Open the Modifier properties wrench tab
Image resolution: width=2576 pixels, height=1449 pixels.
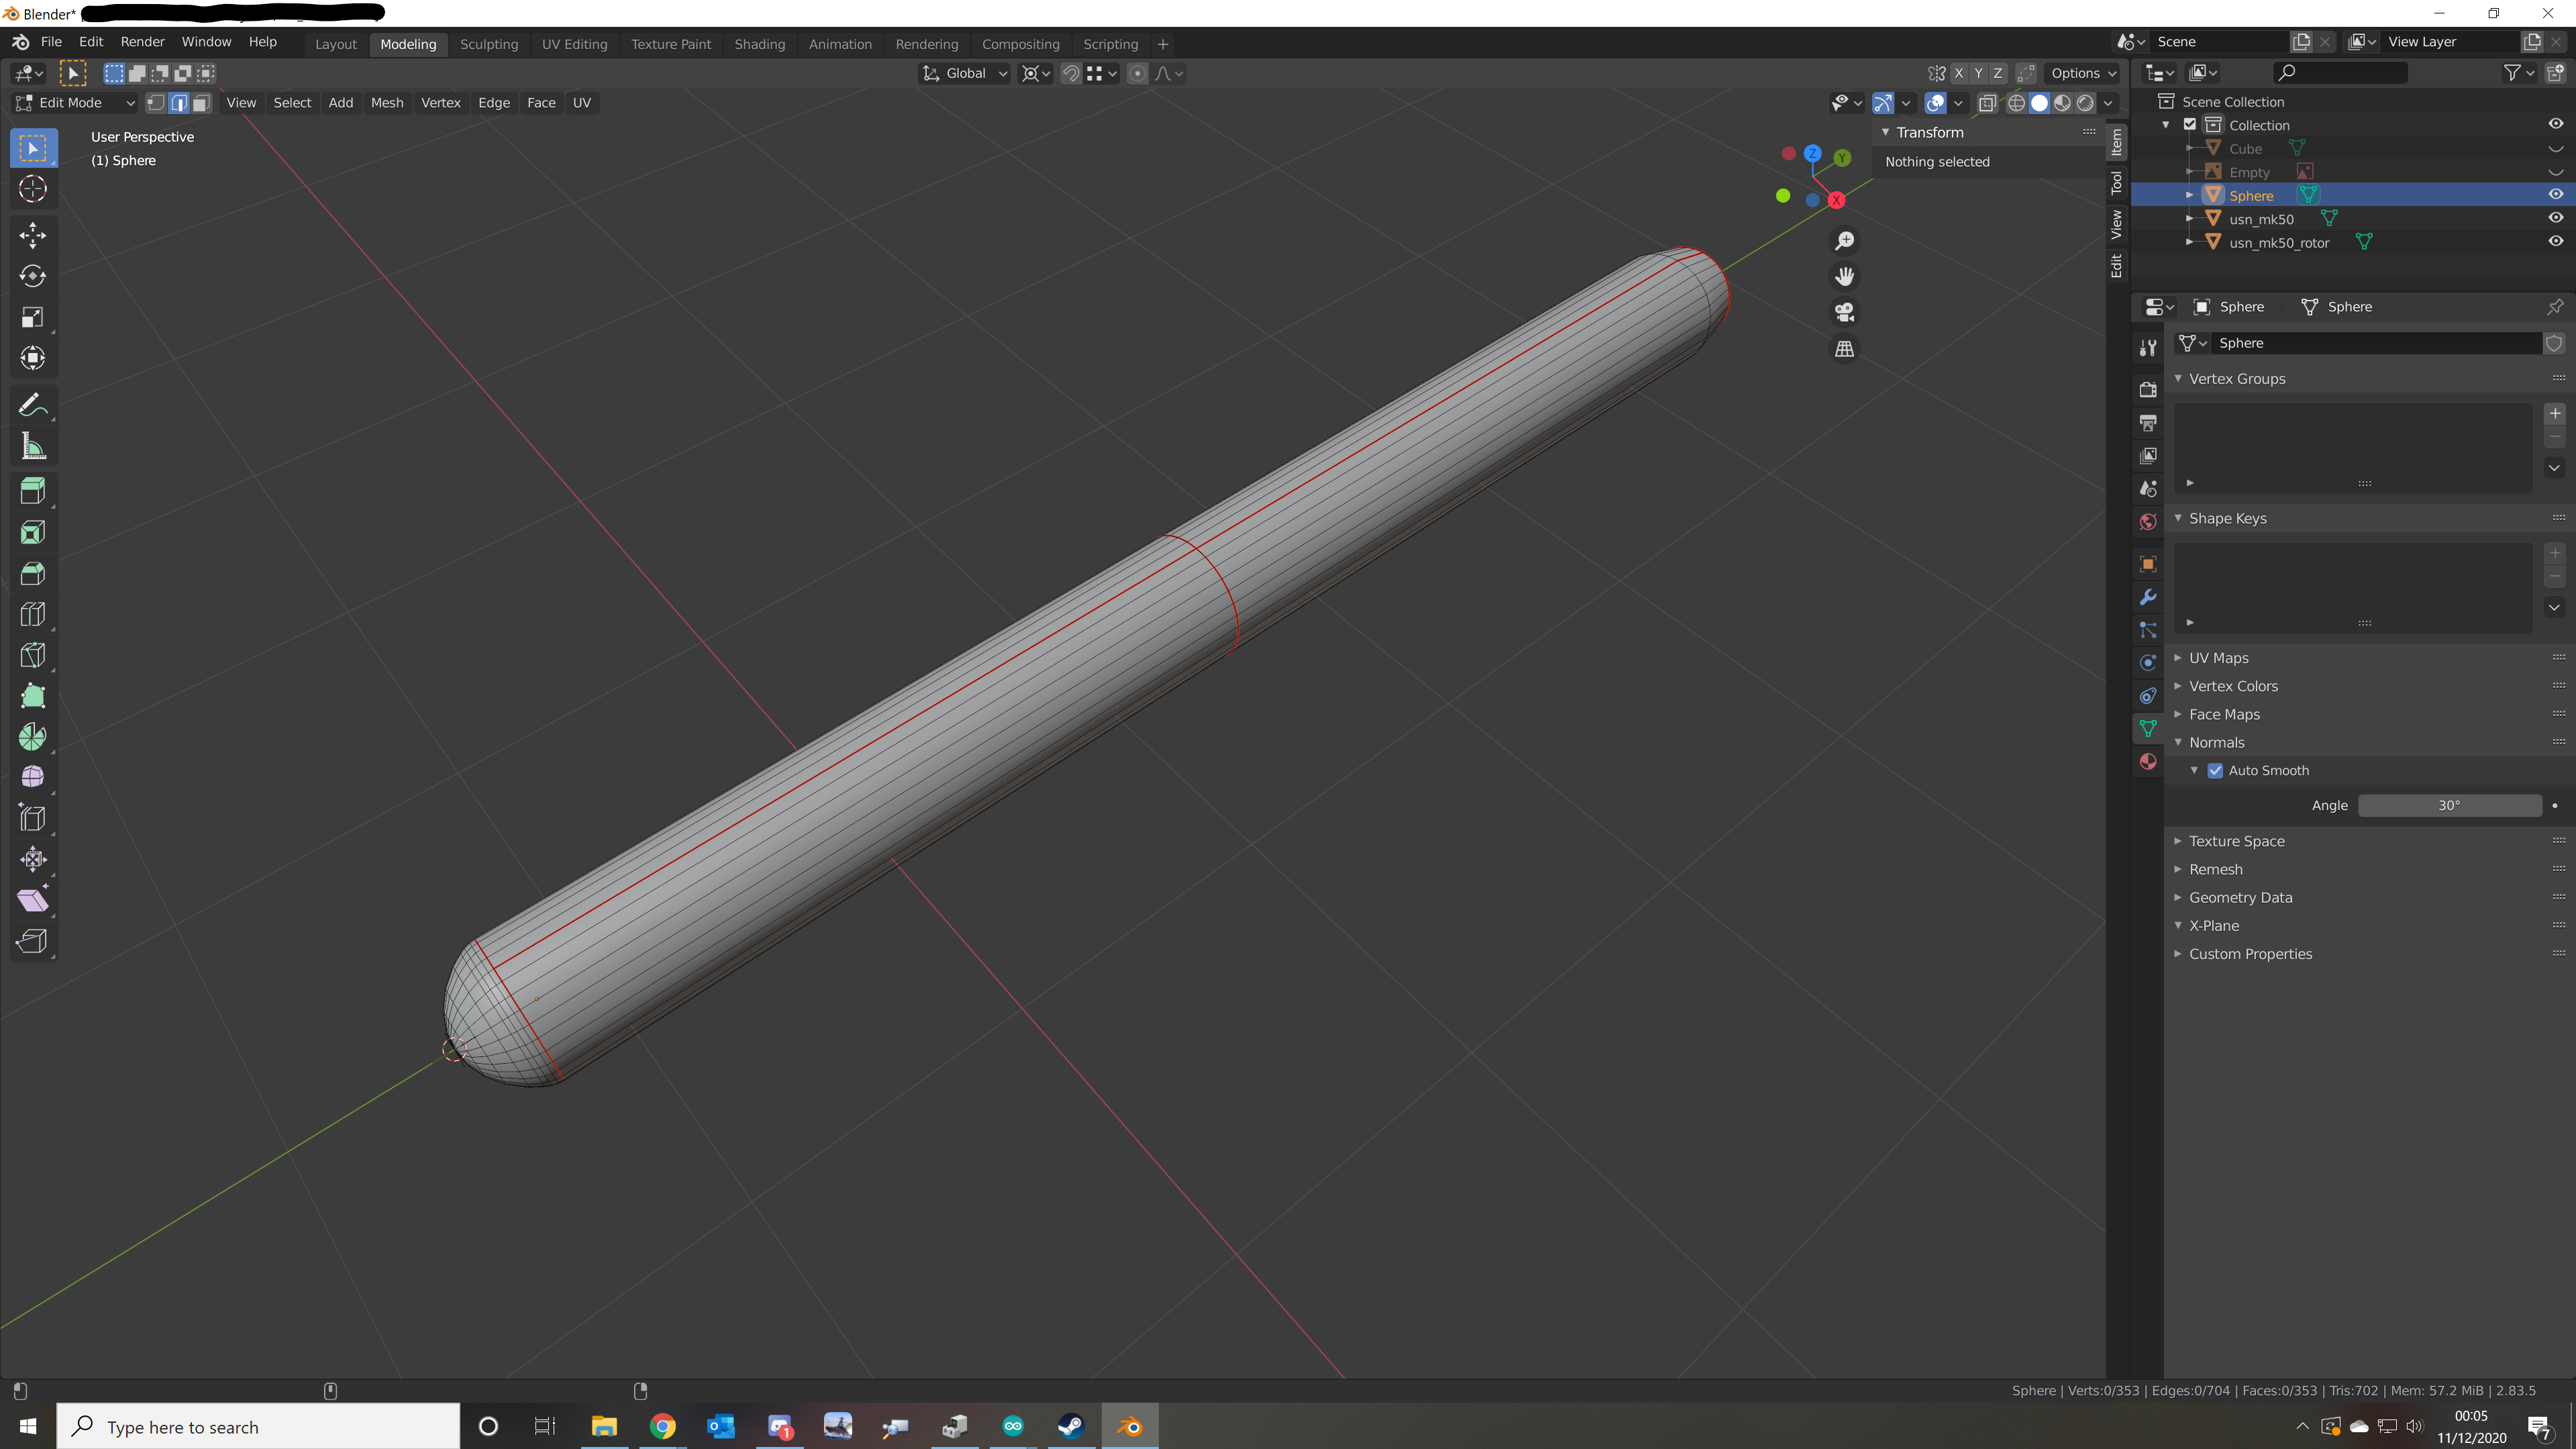pos(2147,597)
